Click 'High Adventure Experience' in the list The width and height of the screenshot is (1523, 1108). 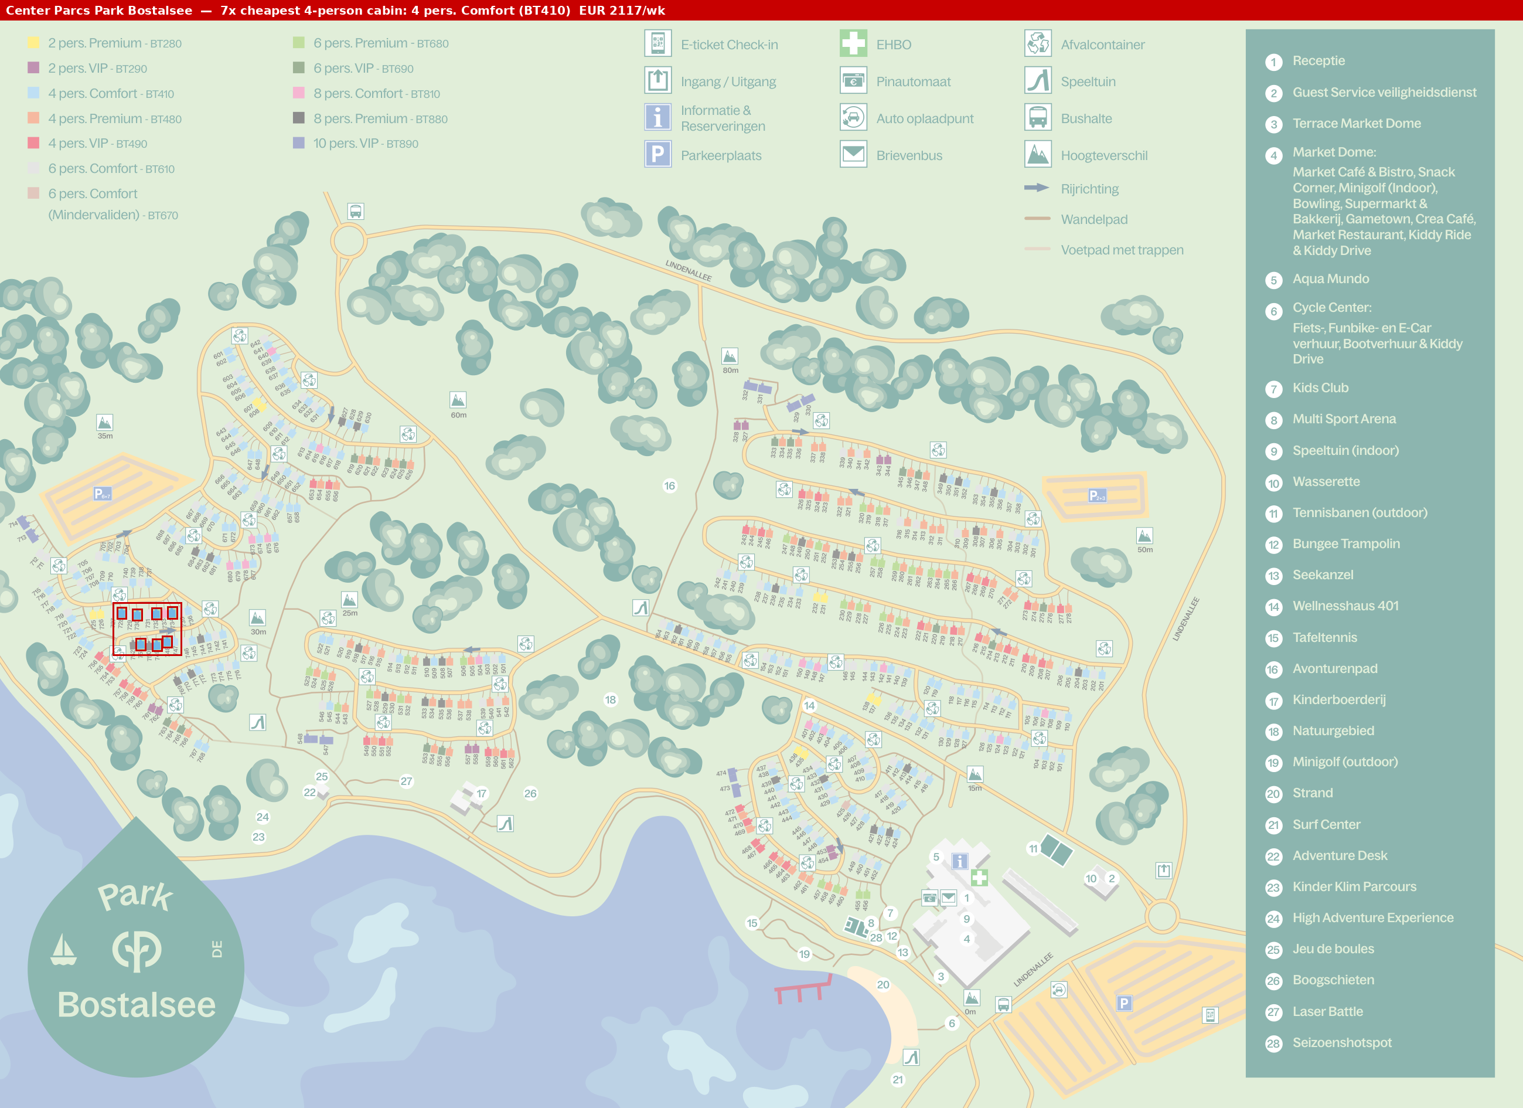(1372, 917)
